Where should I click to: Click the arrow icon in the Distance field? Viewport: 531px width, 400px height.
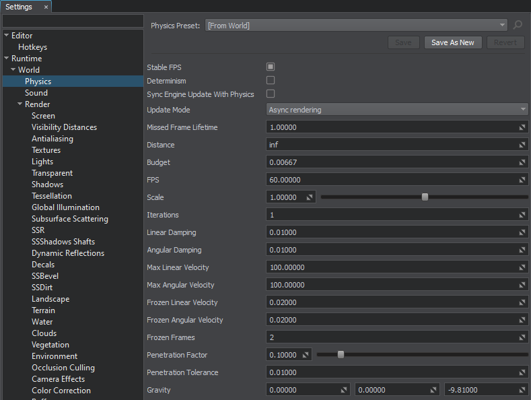pyautogui.click(x=522, y=145)
